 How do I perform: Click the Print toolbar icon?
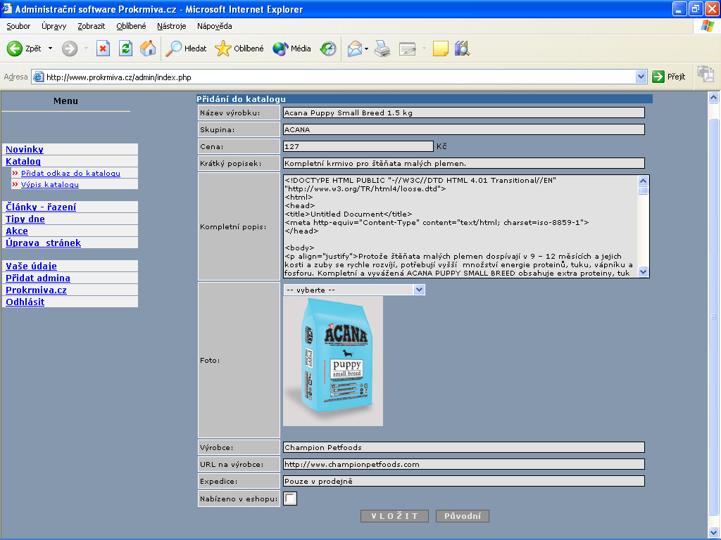382,49
